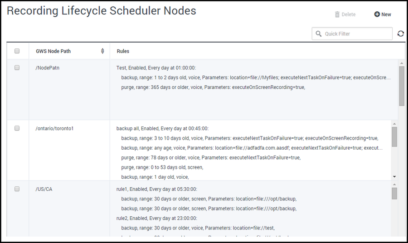Image resolution: width=408 pixels, height=243 pixels.
Task: Toggle the select-all checkbox in header
Action: [17, 51]
